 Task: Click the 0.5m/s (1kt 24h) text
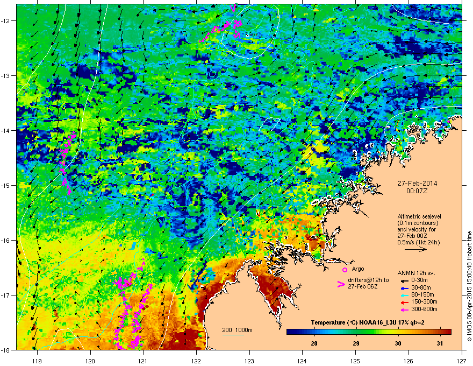418,242
